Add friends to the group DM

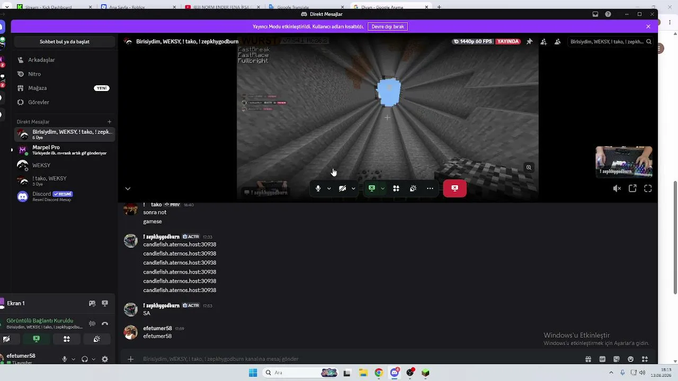tap(543, 41)
